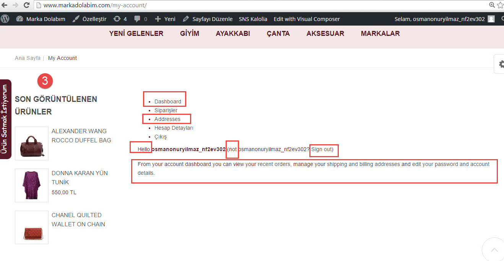Open Siparişler in the account menu
504x261 pixels.
pos(166,110)
